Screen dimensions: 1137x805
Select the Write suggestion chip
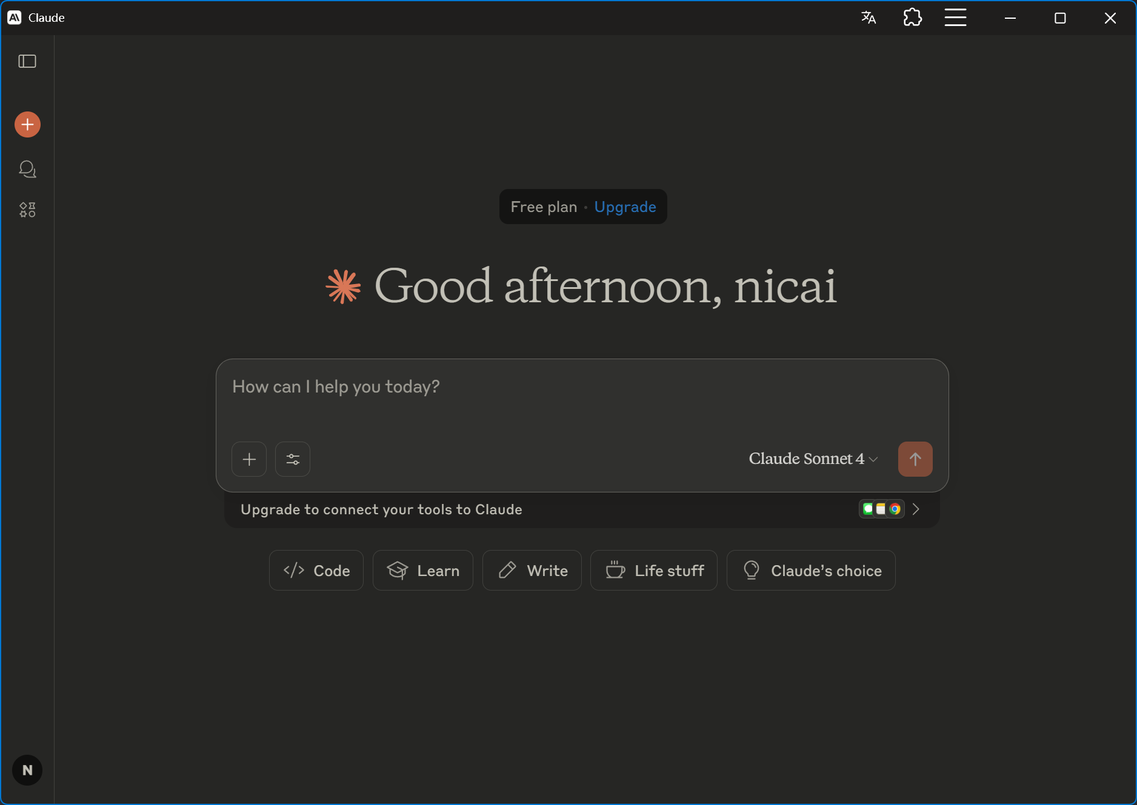532,571
